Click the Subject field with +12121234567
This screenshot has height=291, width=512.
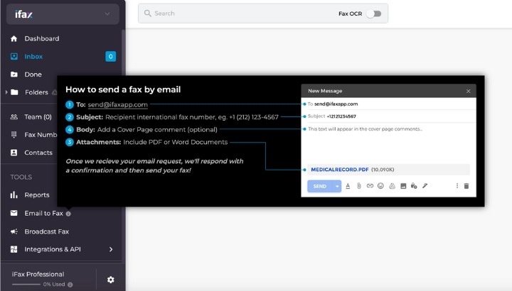pos(388,116)
